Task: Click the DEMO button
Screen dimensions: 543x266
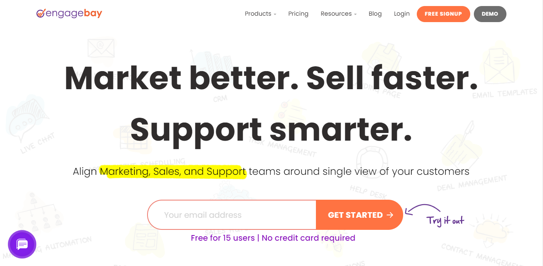Action: click(x=490, y=14)
